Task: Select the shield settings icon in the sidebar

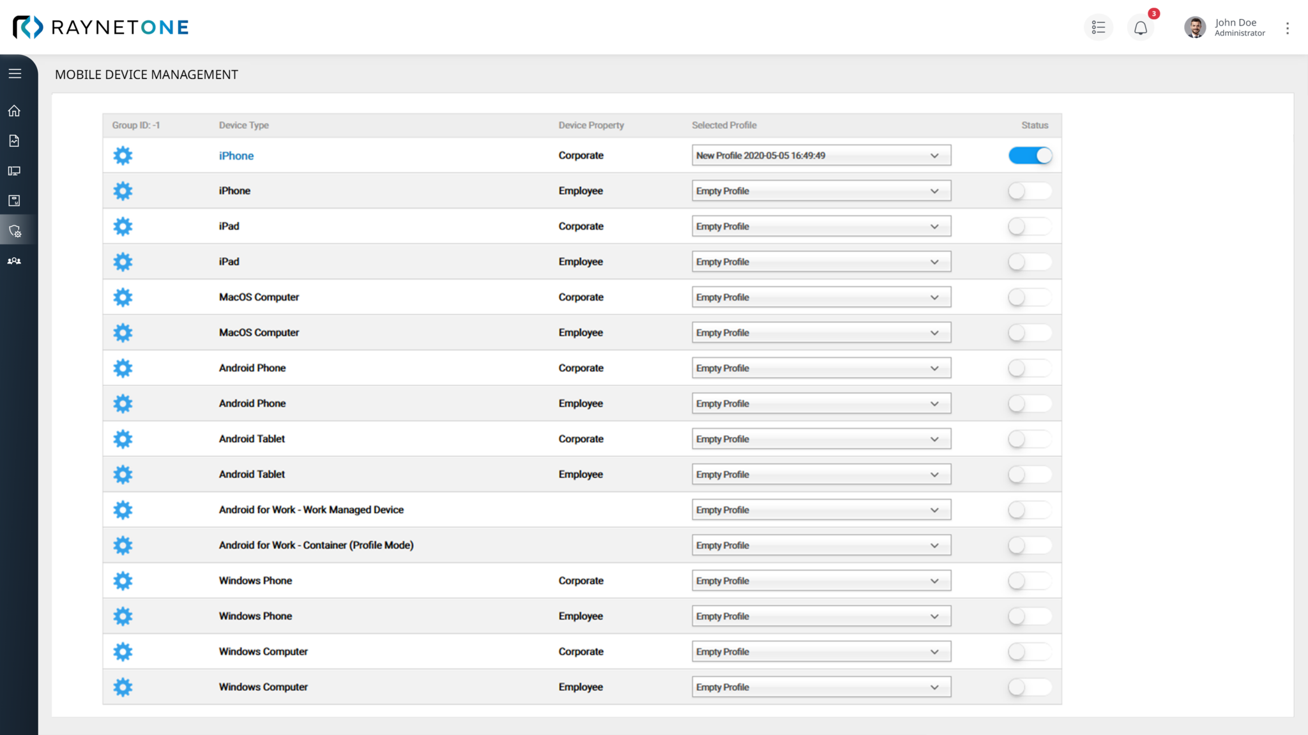Action: click(15, 231)
